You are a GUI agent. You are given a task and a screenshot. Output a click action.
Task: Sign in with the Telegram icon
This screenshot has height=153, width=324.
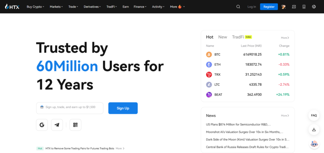point(57,125)
